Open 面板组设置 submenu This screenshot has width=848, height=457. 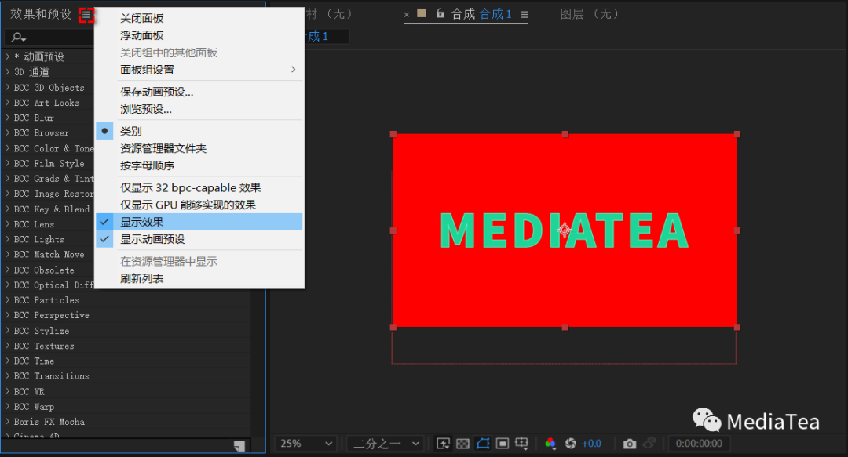(199, 70)
